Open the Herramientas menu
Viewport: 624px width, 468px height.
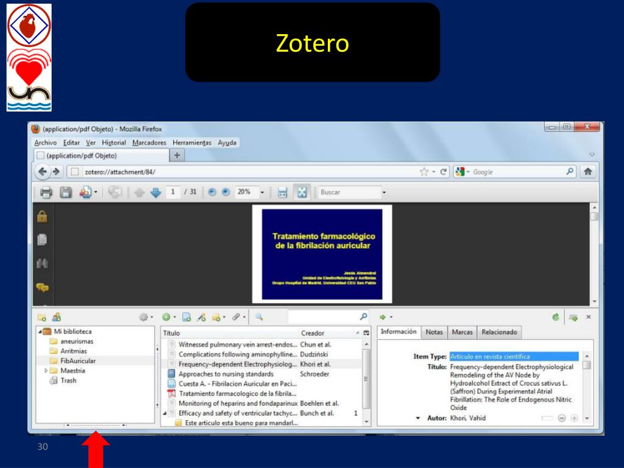(x=192, y=143)
